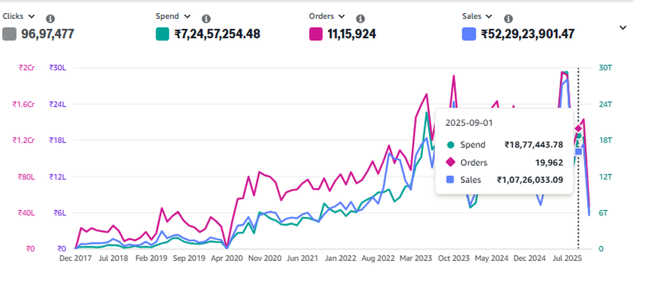Click the tooltip spend value ₹18,77,443.78
646x285 pixels.
pyautogui.click(x=534, y=145)
